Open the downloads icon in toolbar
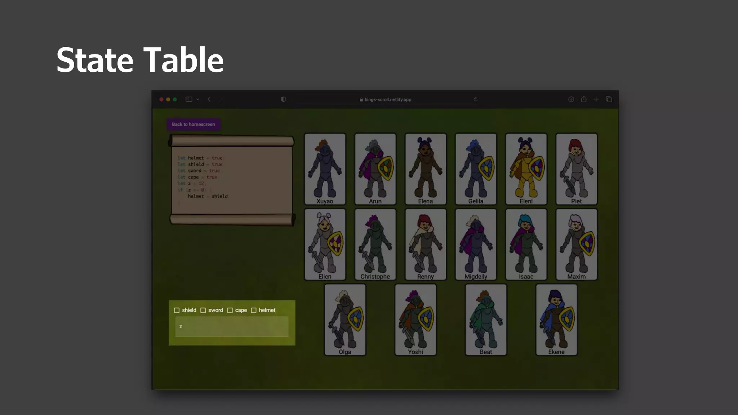The height and width of the screenshot is (415, 738). pyautogui.click(x=571, y=99)
